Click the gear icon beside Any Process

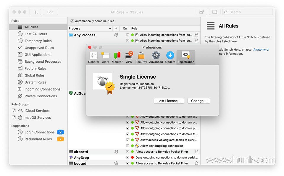116,35
